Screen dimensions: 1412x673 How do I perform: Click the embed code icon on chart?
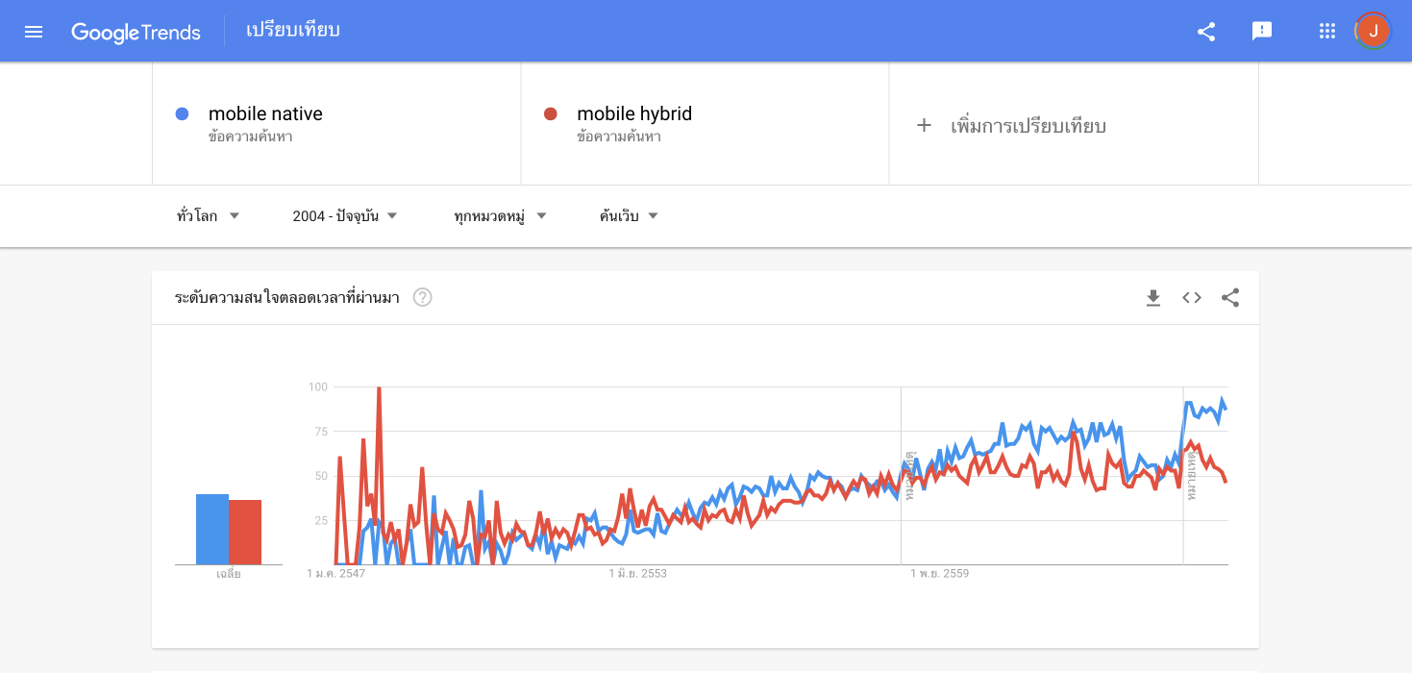pyautogui.click(x=1192, y=298)
